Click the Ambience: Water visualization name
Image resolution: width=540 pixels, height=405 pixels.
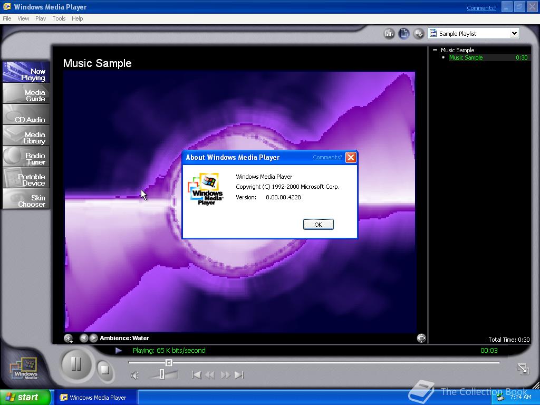[x=124, y=338]
